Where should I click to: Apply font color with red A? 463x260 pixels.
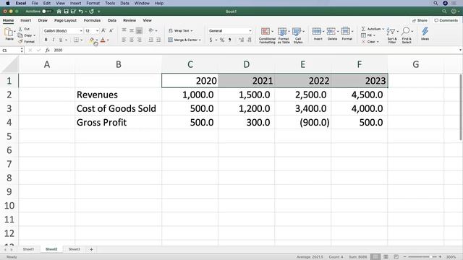[103, 40]
